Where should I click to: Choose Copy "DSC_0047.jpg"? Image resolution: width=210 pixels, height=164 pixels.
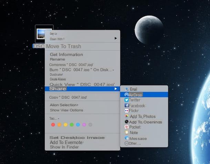coord(68,97)
